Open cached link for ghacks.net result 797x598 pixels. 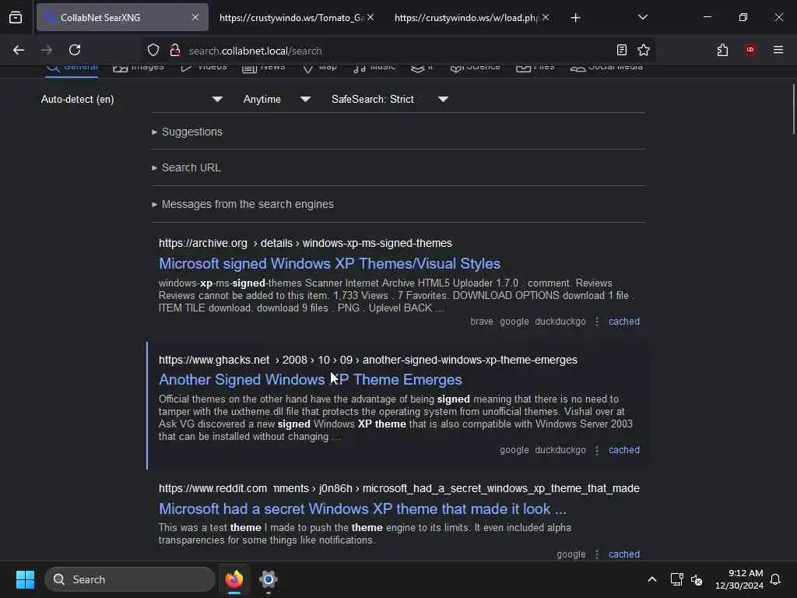click(x=624, y=450)
